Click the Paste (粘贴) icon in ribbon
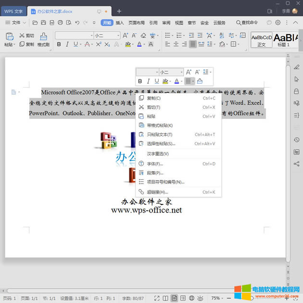The image size is (303, 303). coord(9,36)
